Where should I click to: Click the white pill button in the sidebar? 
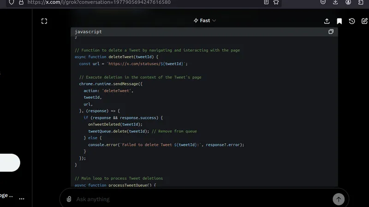(x=9, y=163)
